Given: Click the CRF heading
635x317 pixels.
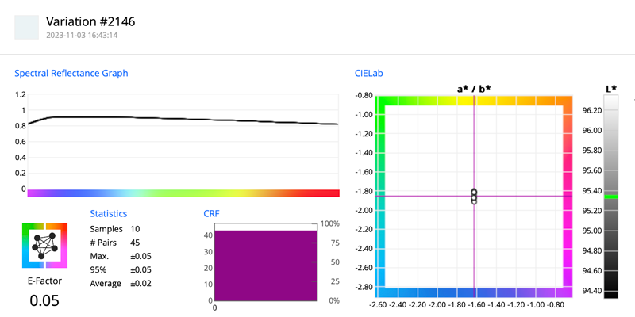Looking at the screenshot, I should point(211,213).
